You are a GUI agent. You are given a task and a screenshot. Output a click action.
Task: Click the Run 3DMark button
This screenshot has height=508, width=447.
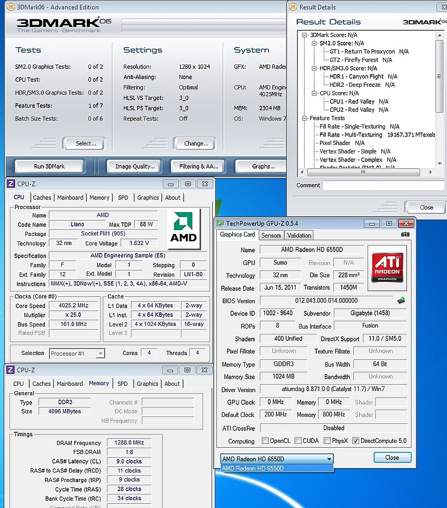[x=49, y=166]
